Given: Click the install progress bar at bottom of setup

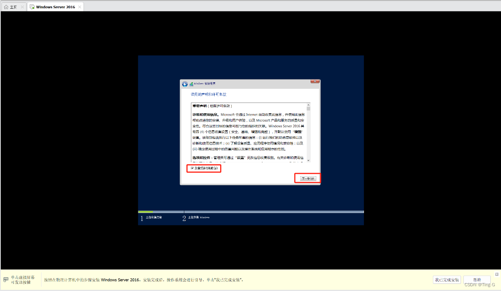Looking at the screenshot, I should pyautogui.click(x=251, y=212).
